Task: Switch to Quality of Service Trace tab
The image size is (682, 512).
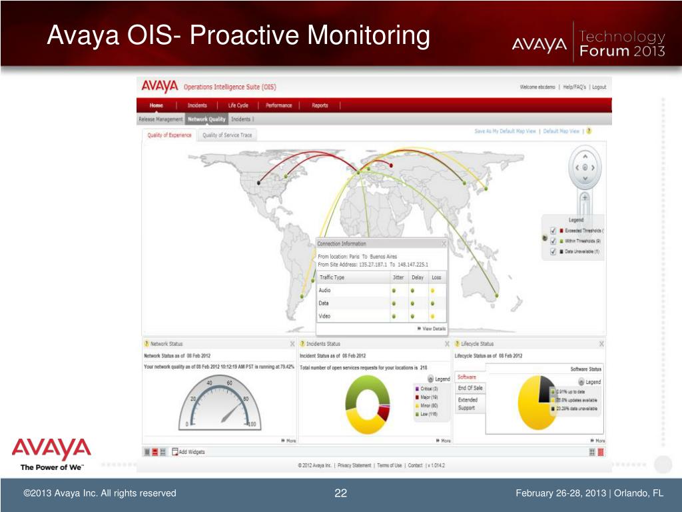Action: pos(227,135)
